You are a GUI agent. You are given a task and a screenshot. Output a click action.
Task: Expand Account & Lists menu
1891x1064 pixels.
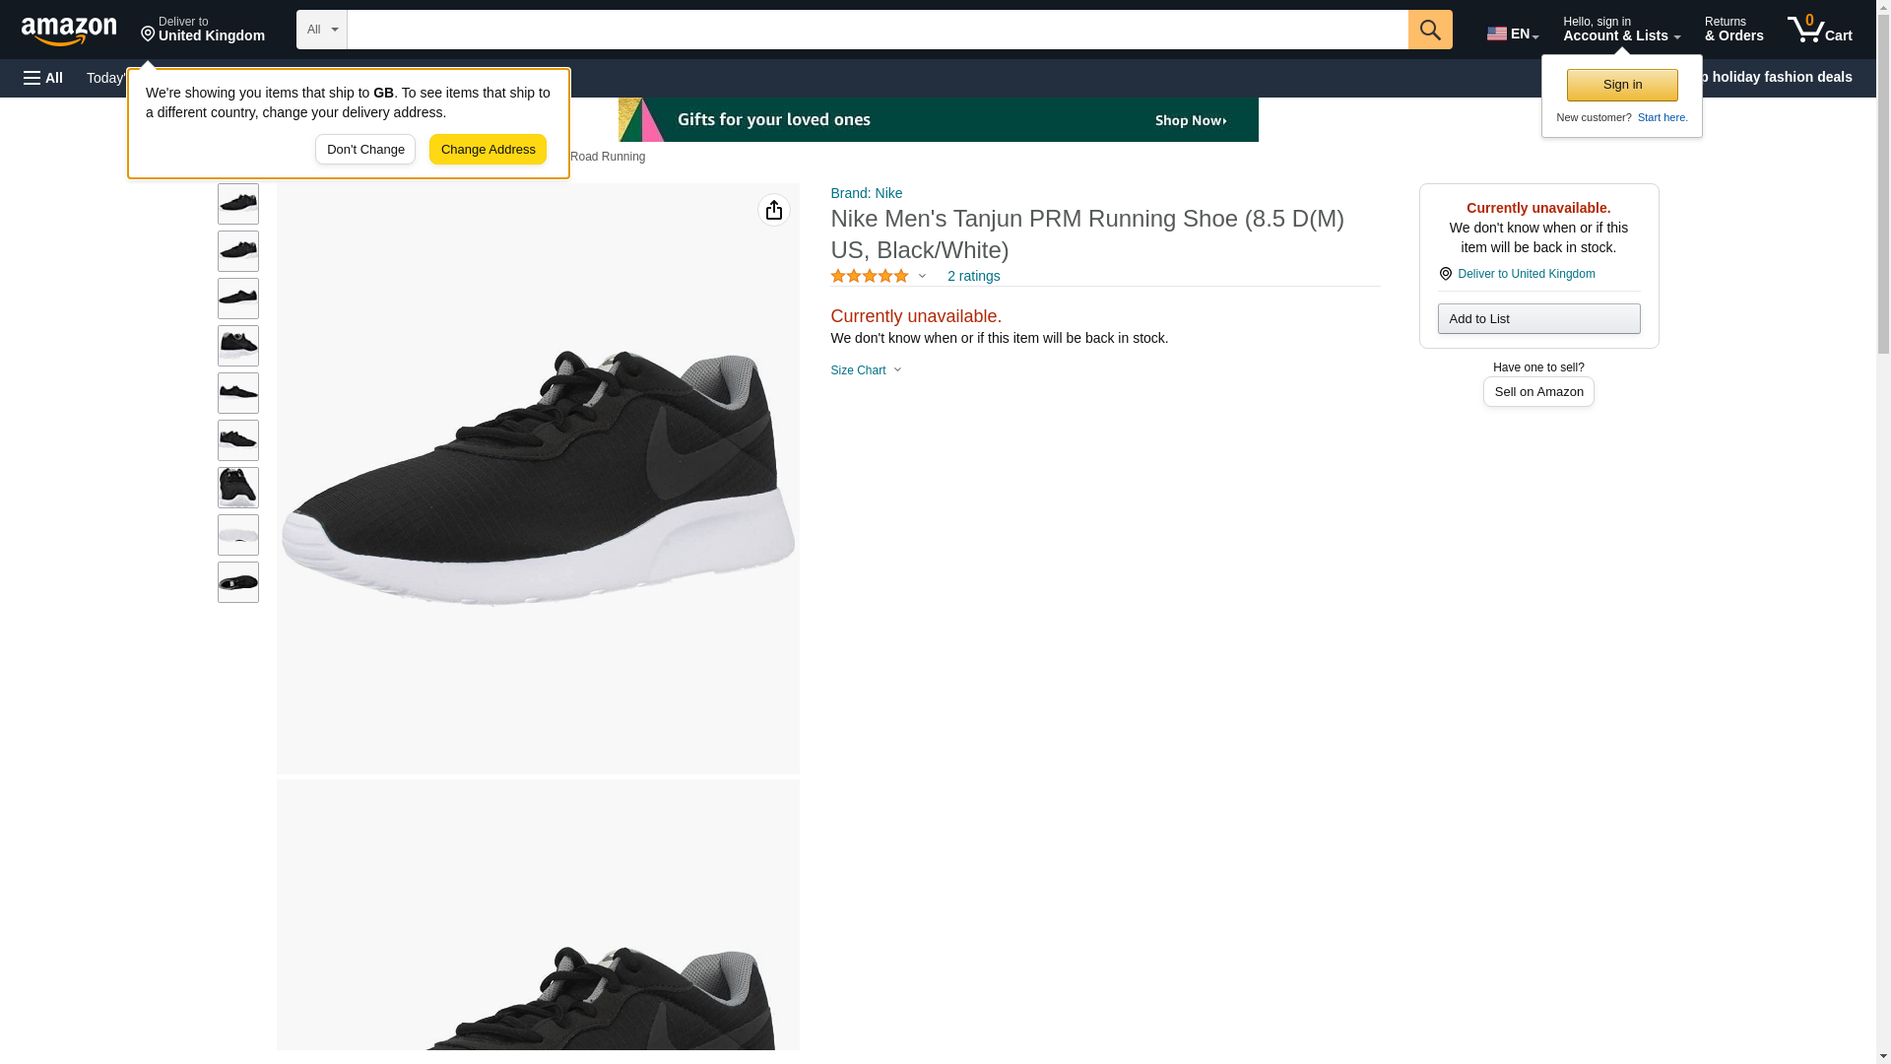(1620, 30)
